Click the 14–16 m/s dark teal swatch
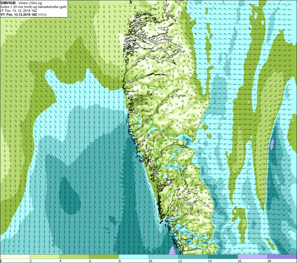This screenshot has width=297, height=263. click(223, 256)
